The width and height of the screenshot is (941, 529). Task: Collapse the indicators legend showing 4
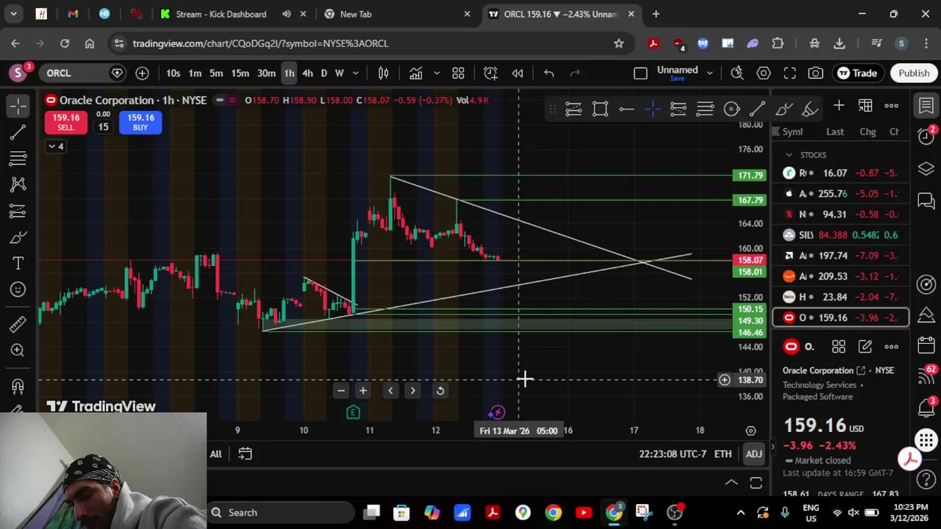56,146
